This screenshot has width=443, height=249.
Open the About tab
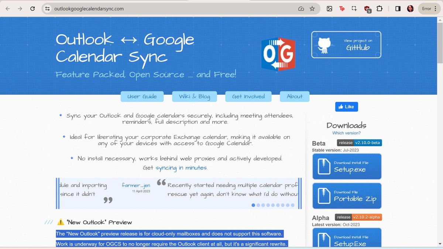point(295,96)
